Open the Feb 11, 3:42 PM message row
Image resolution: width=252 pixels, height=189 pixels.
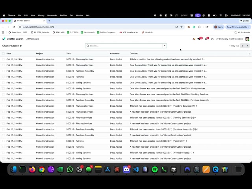click(x=126, y=59)
